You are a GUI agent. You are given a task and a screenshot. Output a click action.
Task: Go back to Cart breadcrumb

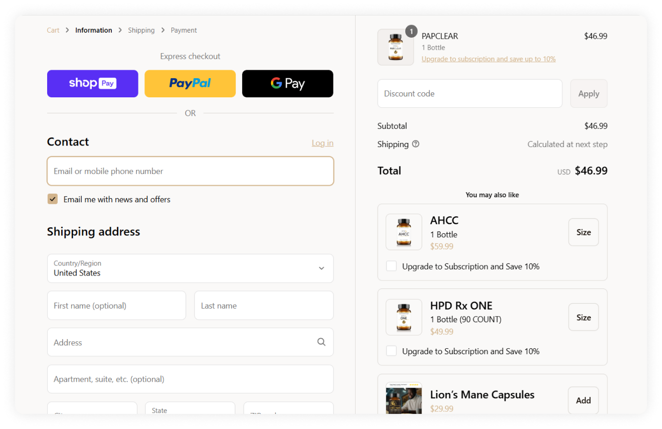point(53,30)
